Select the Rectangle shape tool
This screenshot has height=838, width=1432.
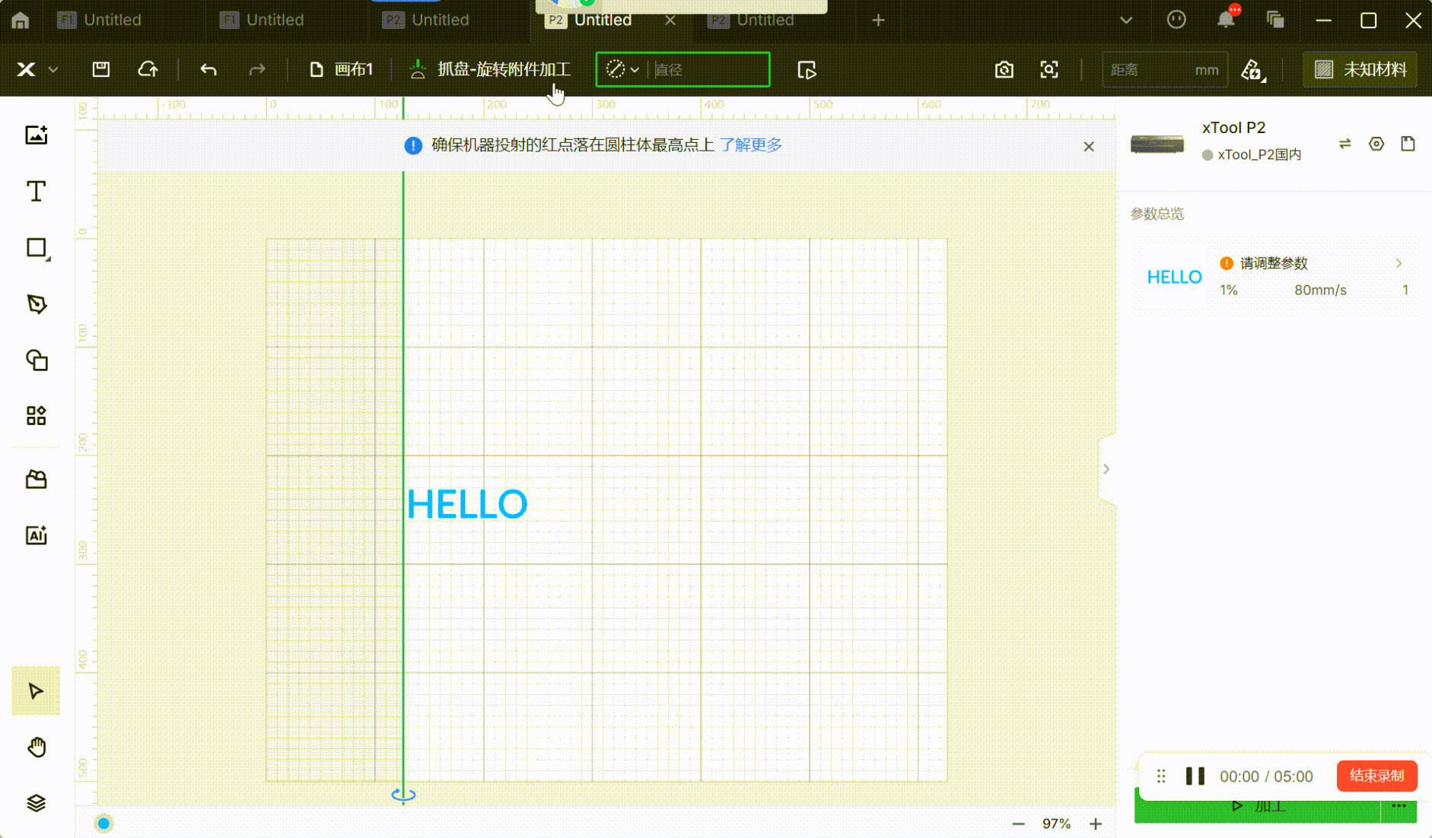[x=37, y=248]
